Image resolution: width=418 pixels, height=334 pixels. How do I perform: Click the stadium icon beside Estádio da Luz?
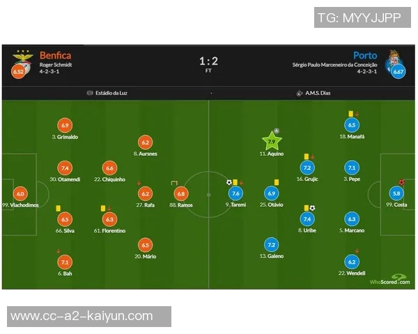click(90, 93)
